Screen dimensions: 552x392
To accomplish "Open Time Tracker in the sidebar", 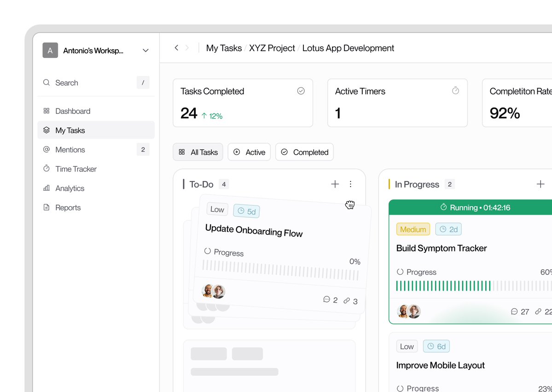I will pos(96,169).
